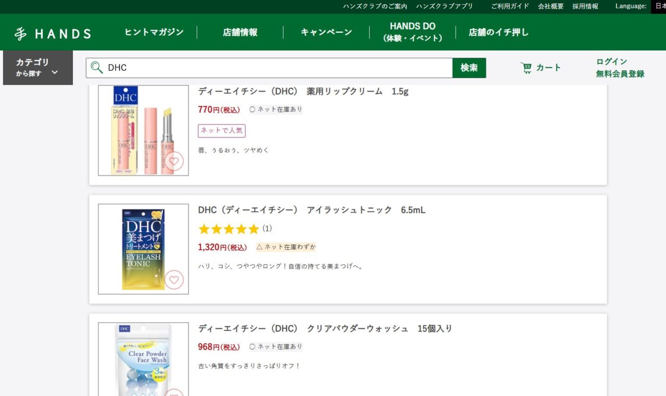Favorite the Eyelash Tonic with heart icon
Image resolution: width=666 pixels, height=396 pixels.
(x=174, y=280)
